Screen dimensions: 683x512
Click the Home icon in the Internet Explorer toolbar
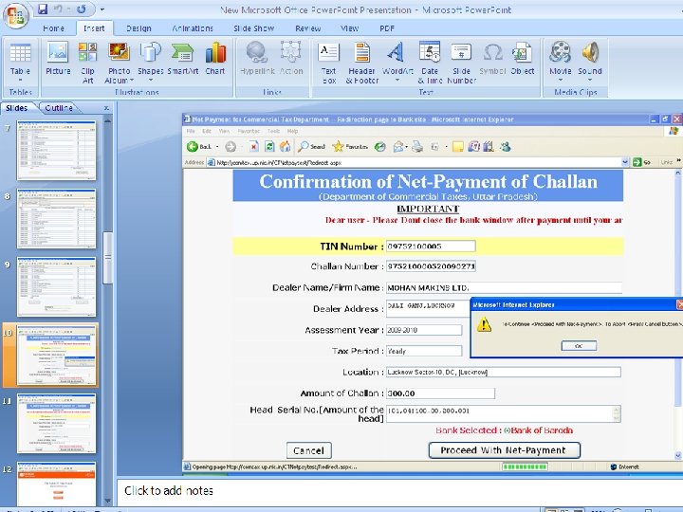pos(285,147)
